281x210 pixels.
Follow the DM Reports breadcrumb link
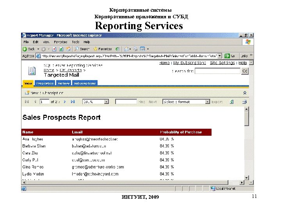tap(71, 70)
